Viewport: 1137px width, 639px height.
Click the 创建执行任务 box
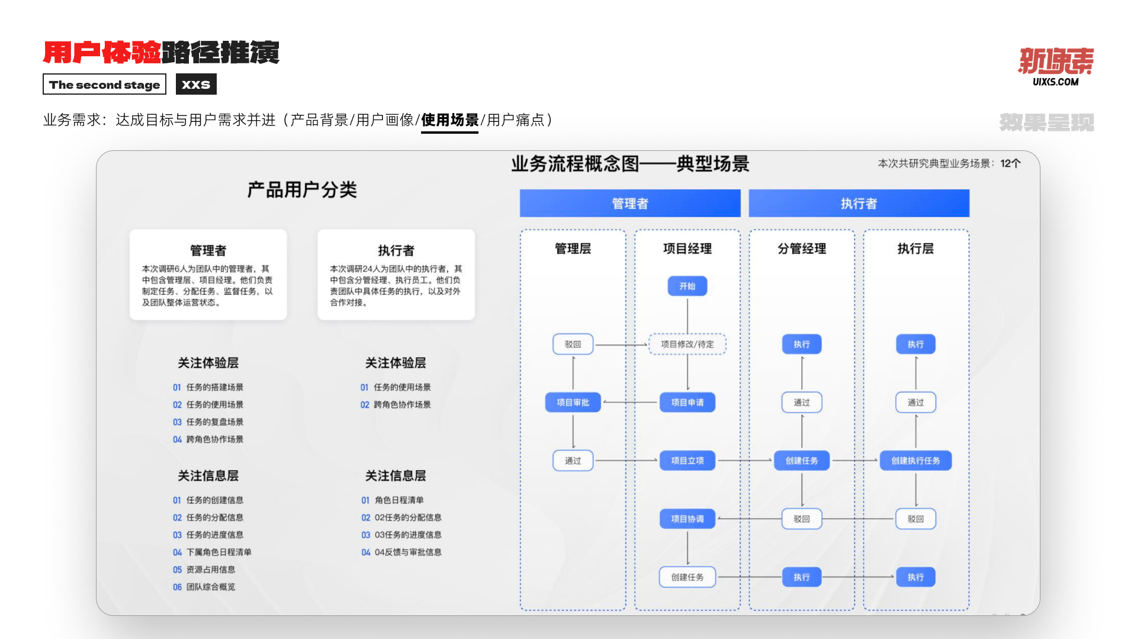point(915,460)
